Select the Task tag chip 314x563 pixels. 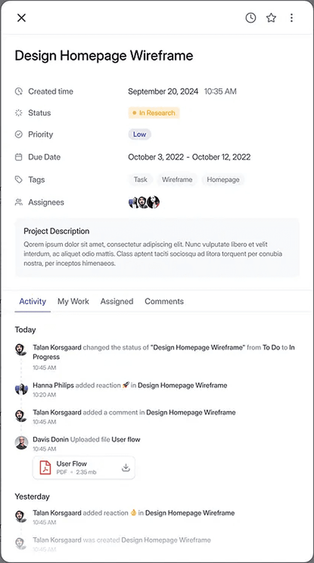[140, 180]
